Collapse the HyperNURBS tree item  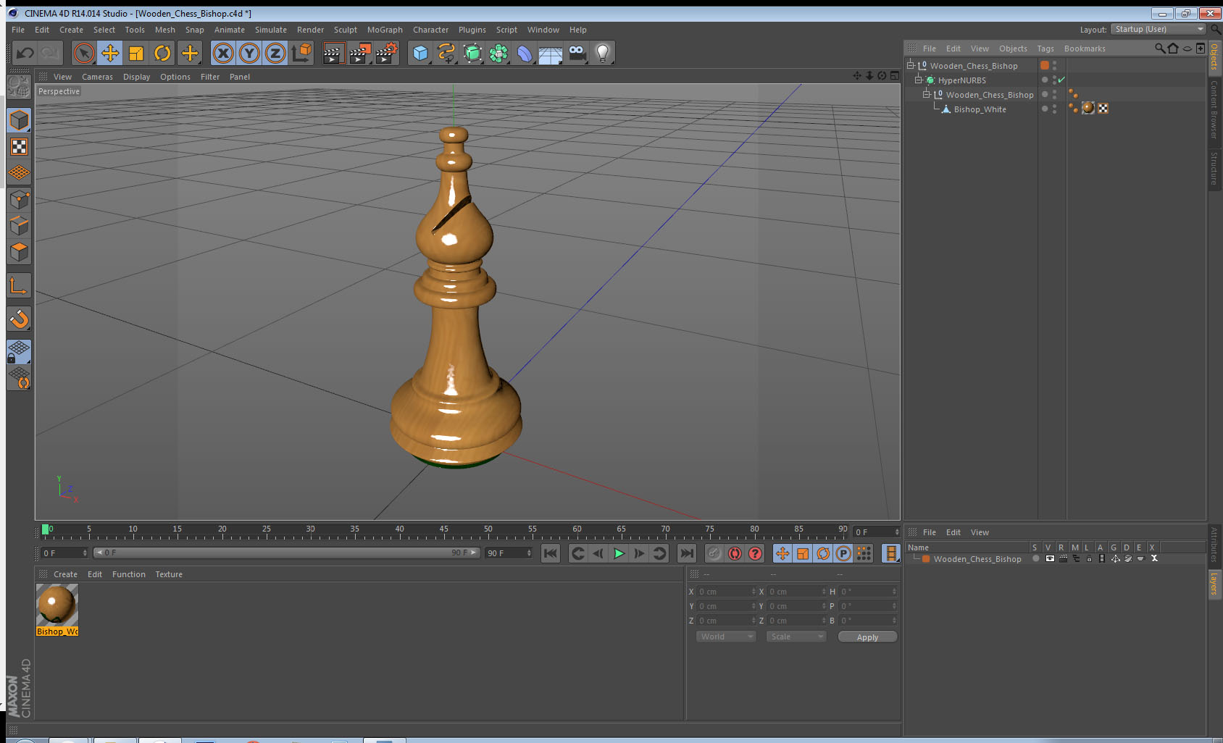[919, 80]
